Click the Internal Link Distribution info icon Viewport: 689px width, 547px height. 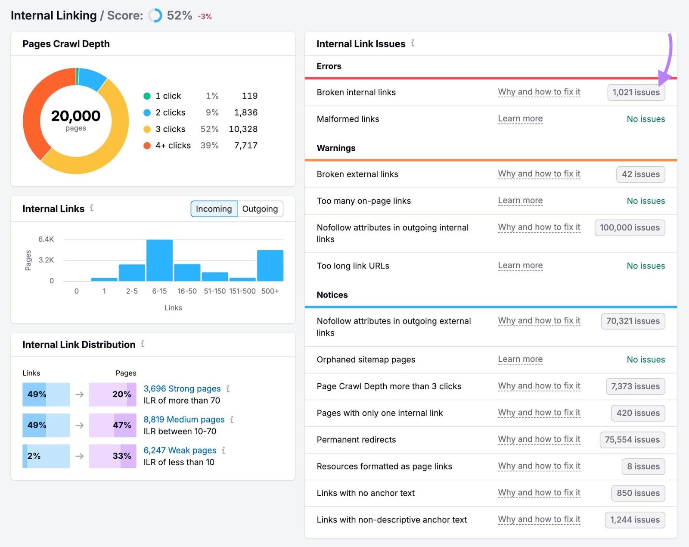pyautogui.click(x=142, y=344)
